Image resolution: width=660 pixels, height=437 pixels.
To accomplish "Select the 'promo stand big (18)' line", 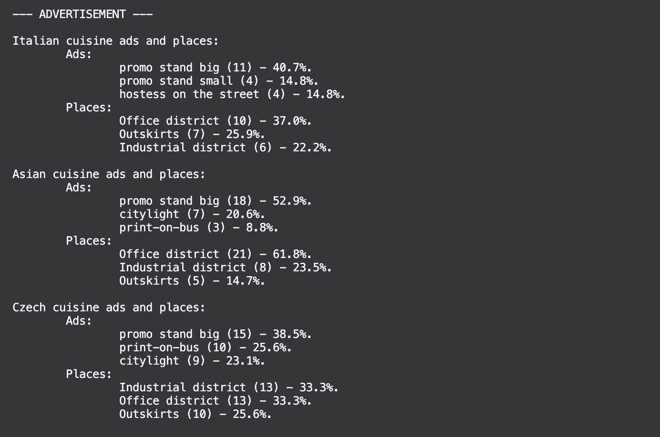I will (x=215, y=201).
